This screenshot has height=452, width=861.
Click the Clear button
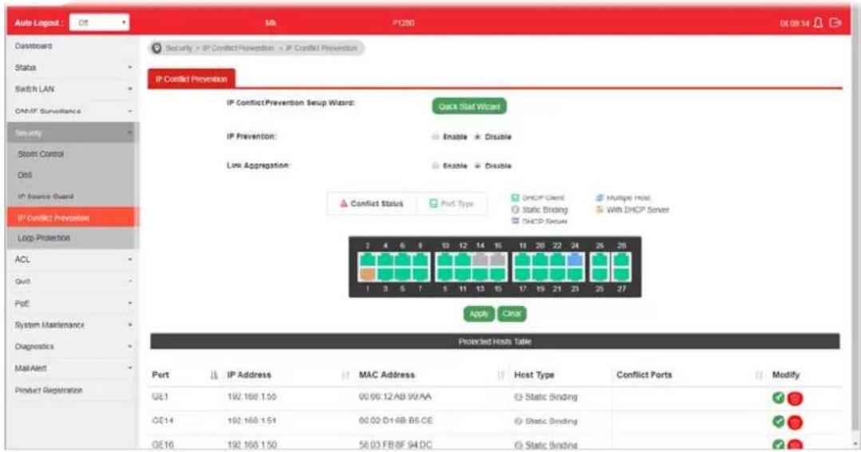511,314
